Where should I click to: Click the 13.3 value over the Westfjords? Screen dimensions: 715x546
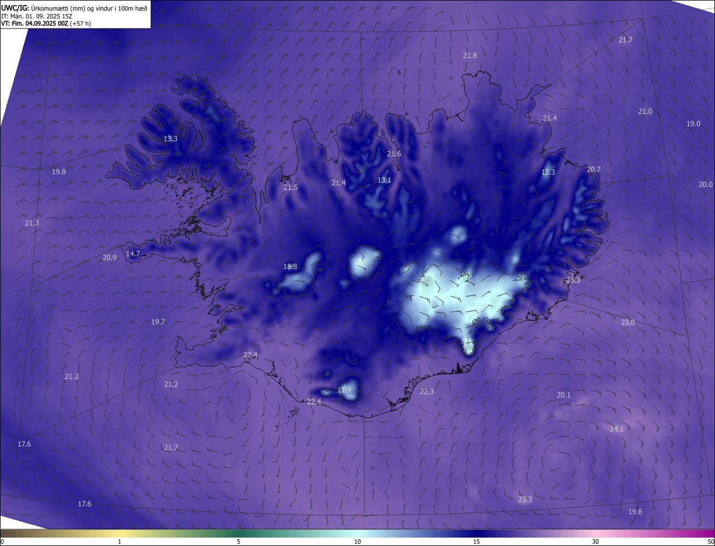170,138
